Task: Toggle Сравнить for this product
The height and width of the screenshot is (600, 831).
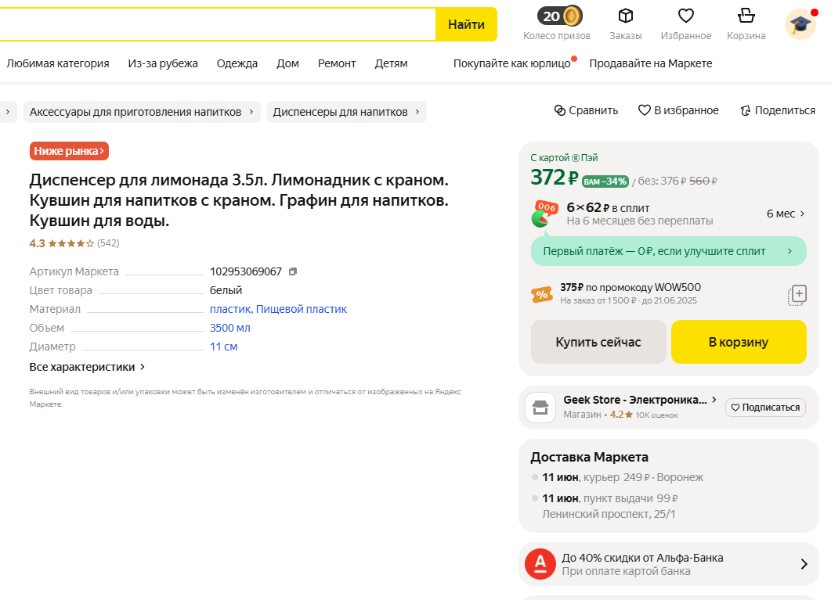Action: pos(586,110)
